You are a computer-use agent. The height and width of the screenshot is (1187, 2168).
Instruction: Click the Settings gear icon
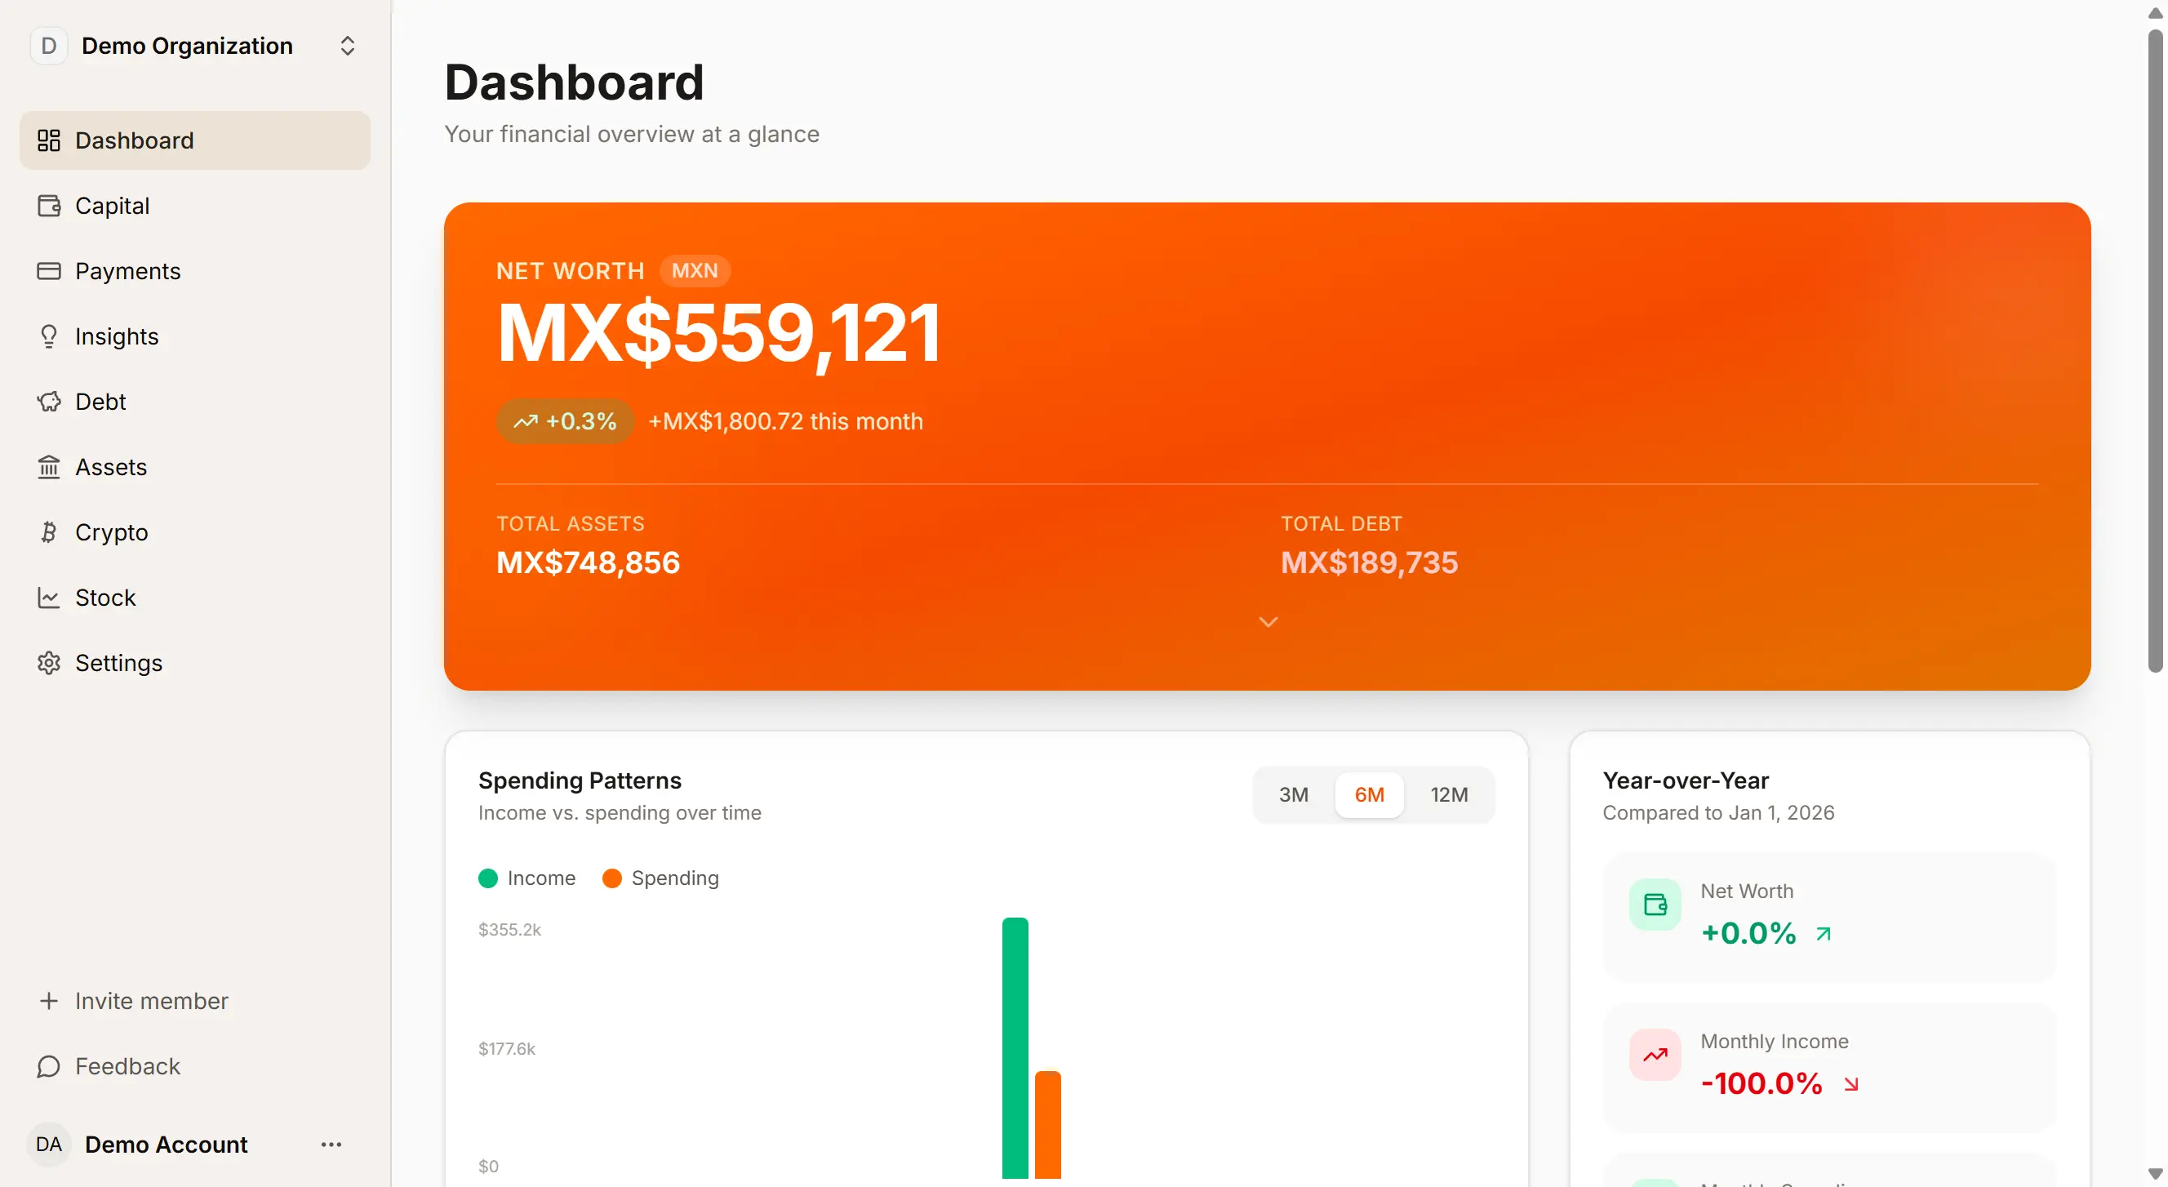(49, 664)
